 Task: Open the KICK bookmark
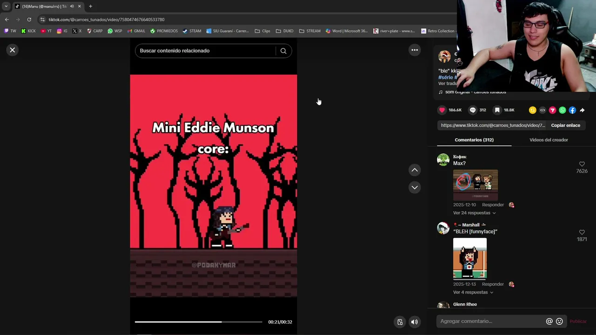pyautogui.click(x=28, y=31)
